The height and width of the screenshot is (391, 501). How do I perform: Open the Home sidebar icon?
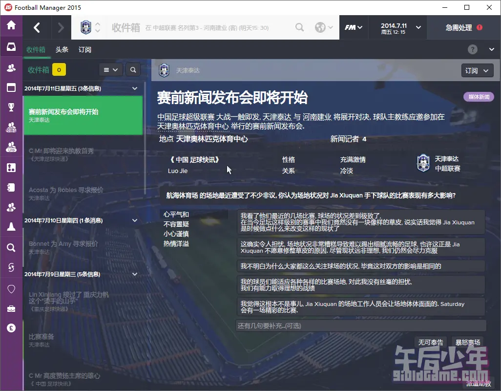11,25
